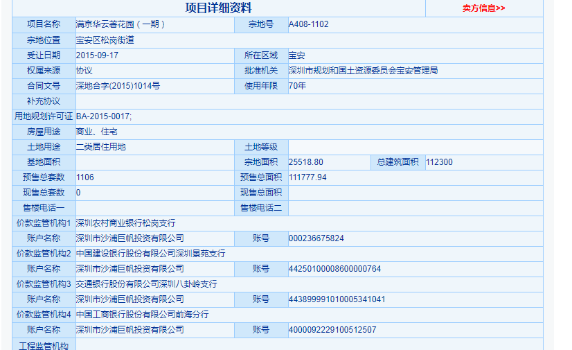Select account number 000236675824
The image size is (572, 350).
tap(316, 238)
